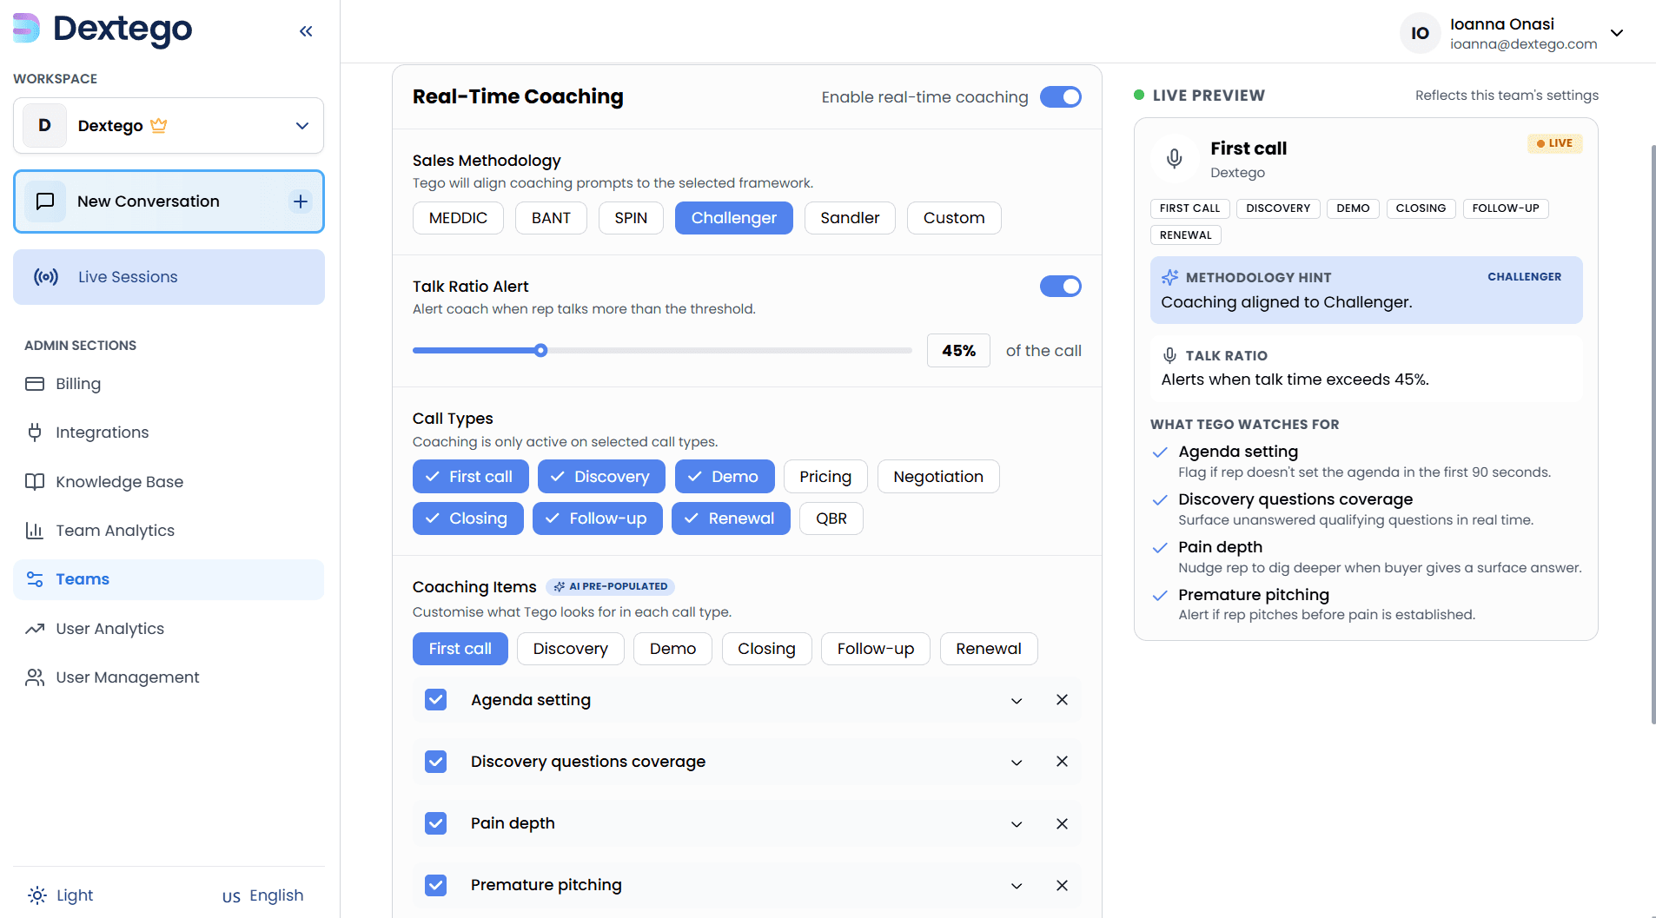Remove the Pain depth coaching item
1656x918 pixels.
(x=1062, y=824)
